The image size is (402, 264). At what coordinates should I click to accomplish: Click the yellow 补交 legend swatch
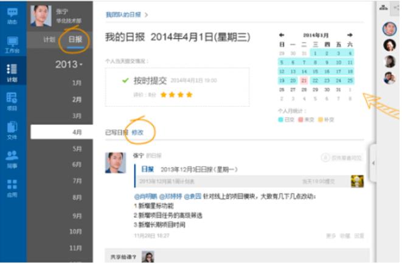[321, 120]
